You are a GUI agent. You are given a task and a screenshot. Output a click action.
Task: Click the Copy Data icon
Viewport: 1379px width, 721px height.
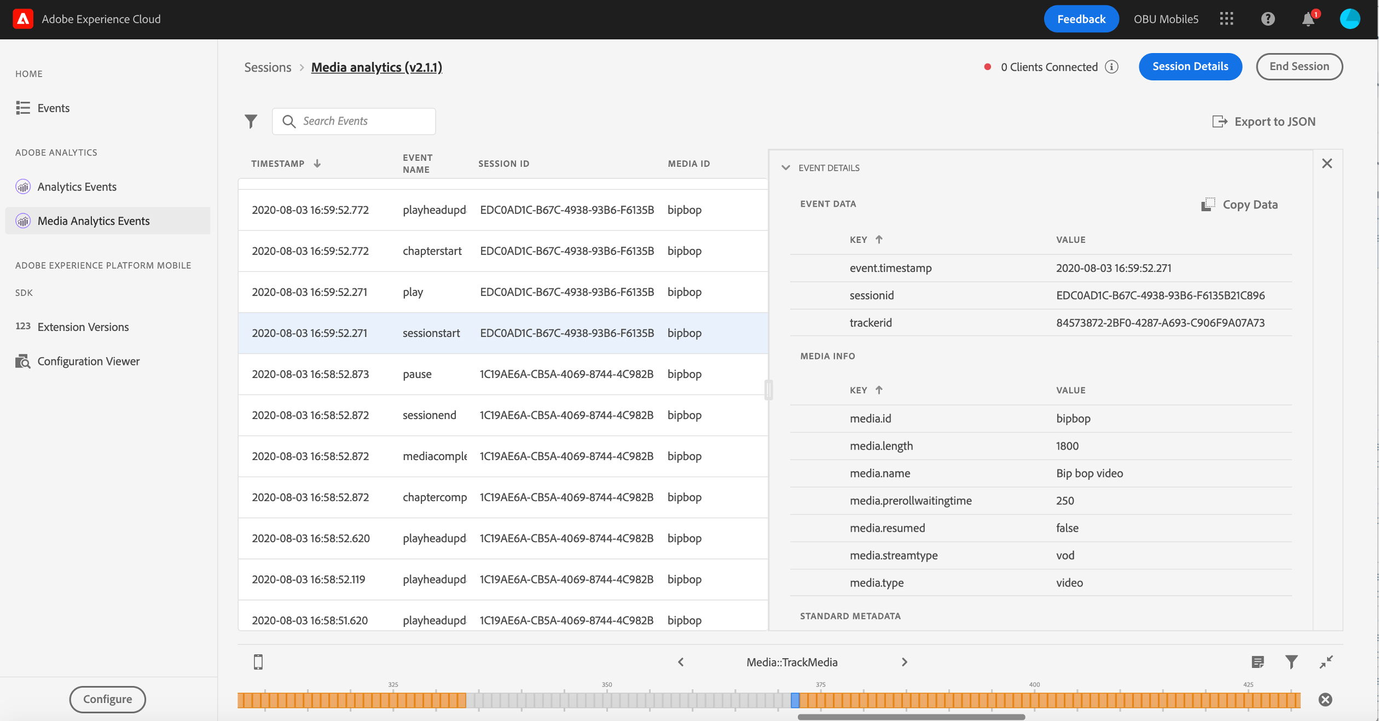[x=1208, y=205]
